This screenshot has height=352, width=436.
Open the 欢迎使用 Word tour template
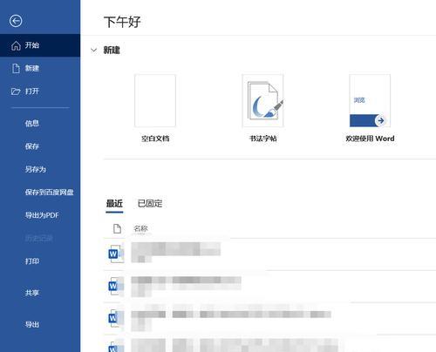coord(370,100)
